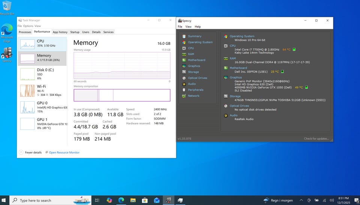Screen dimensions: 360x205
Task: Click Check for updates in Speccy
Action: tap(316, 139)
